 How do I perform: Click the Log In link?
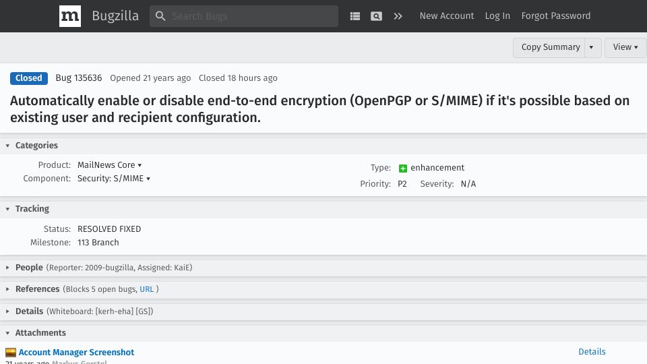click(497, 16)
